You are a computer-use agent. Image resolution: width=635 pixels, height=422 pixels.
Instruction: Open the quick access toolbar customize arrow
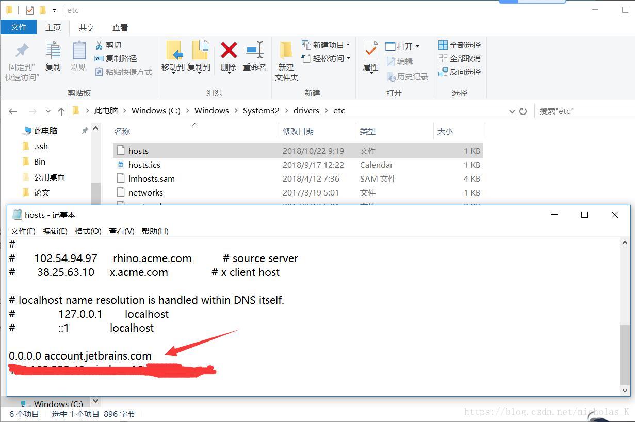point(54,10)
